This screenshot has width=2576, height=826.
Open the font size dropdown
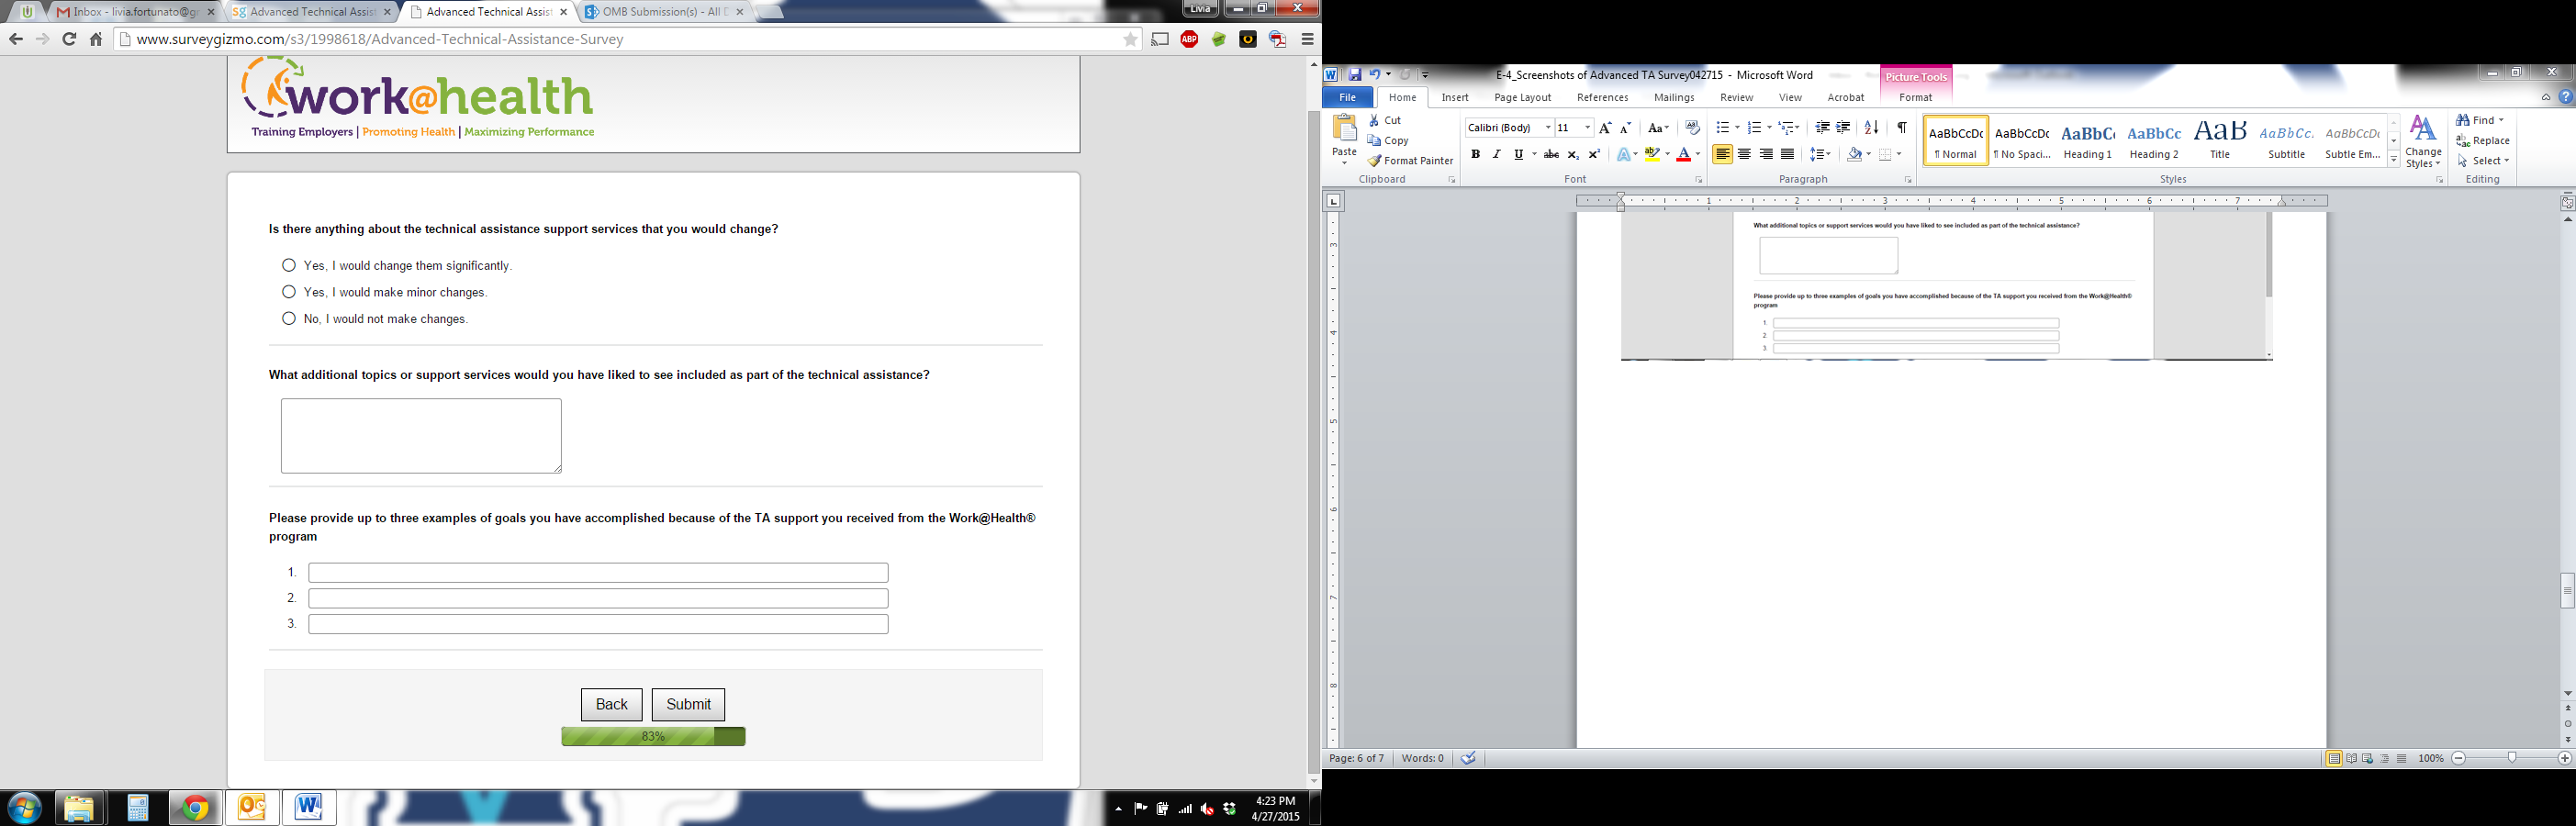tap(1587, 128)
